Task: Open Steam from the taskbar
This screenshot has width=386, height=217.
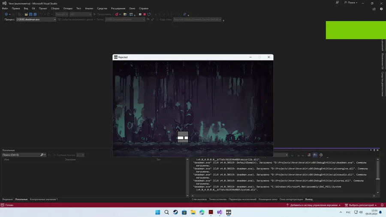Action: pyautogui.click(x=175, y=212)
